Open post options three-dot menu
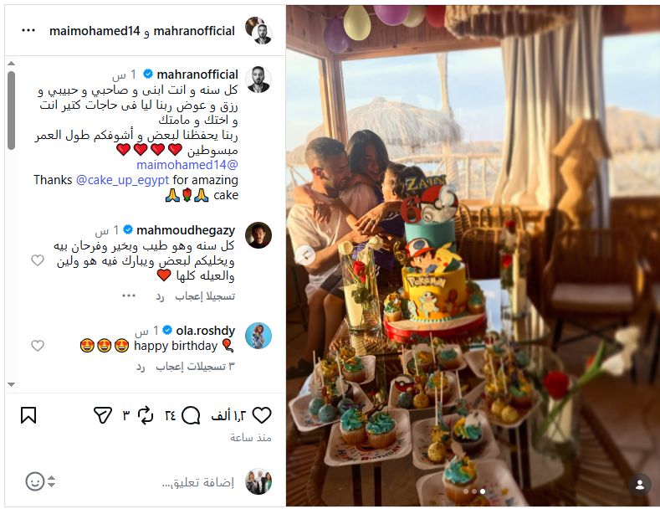660x509 pixels. pos(28,30)
